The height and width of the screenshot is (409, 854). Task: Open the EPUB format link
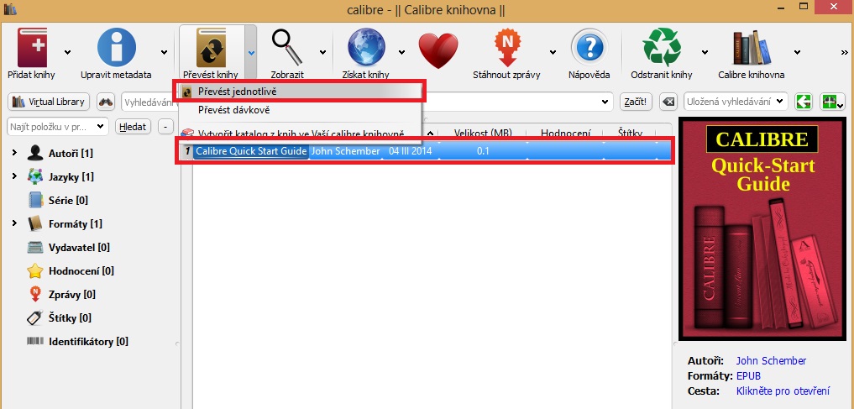point(748,375)
